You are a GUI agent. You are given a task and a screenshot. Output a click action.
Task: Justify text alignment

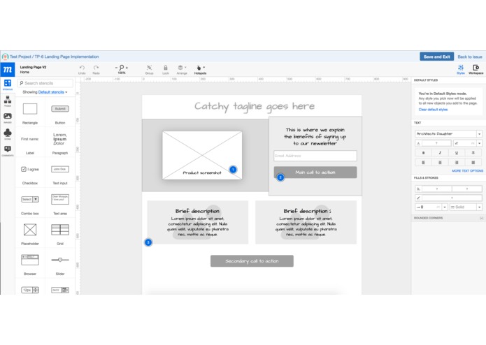tap(473, 163)
